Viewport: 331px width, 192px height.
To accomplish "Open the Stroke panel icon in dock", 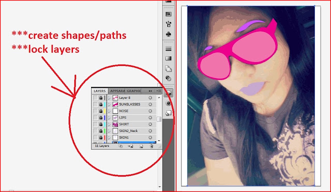I will [x=168, y=49].
